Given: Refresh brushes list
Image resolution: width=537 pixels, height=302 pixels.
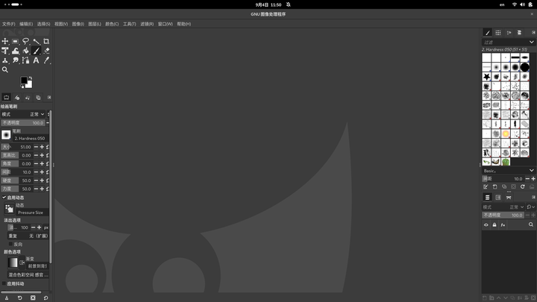Looking at the screenshot, I should [x=523, y=186].
